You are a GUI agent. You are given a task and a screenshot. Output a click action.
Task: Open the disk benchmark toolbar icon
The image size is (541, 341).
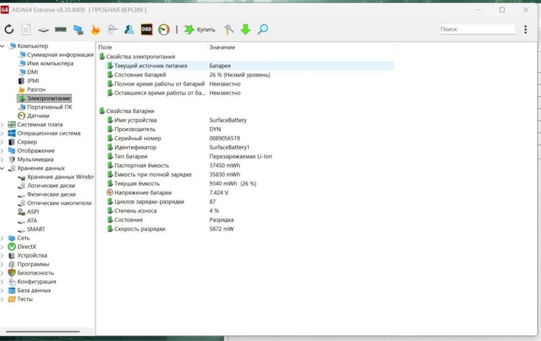click(x=43, y=30)
